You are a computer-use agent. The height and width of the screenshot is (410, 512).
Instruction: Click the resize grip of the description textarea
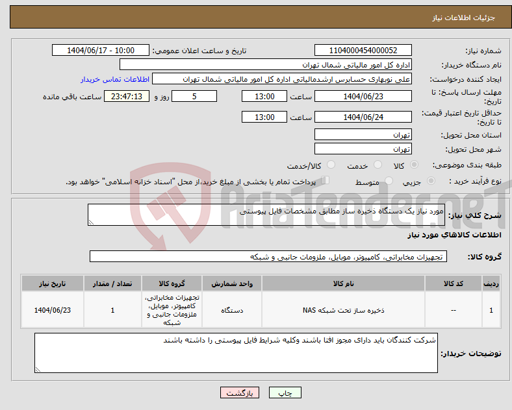(91, 223)
